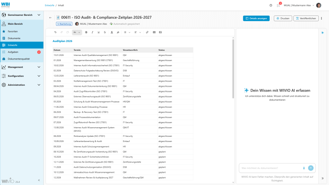Click the Drucken button

(283, 18)
